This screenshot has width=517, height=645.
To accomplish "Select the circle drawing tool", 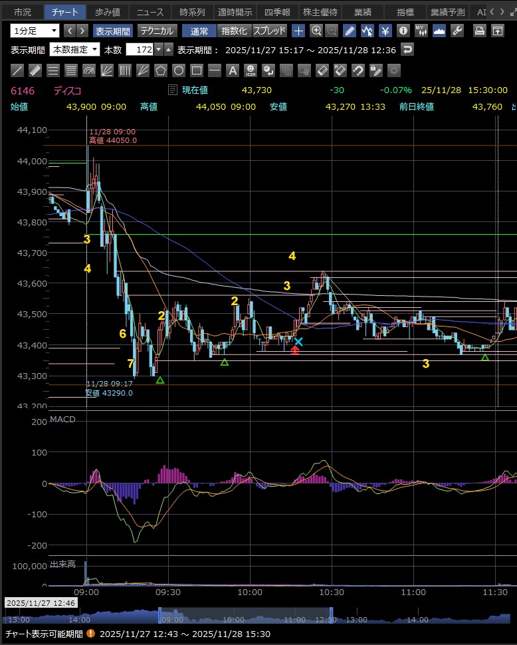I will point(179,70).
